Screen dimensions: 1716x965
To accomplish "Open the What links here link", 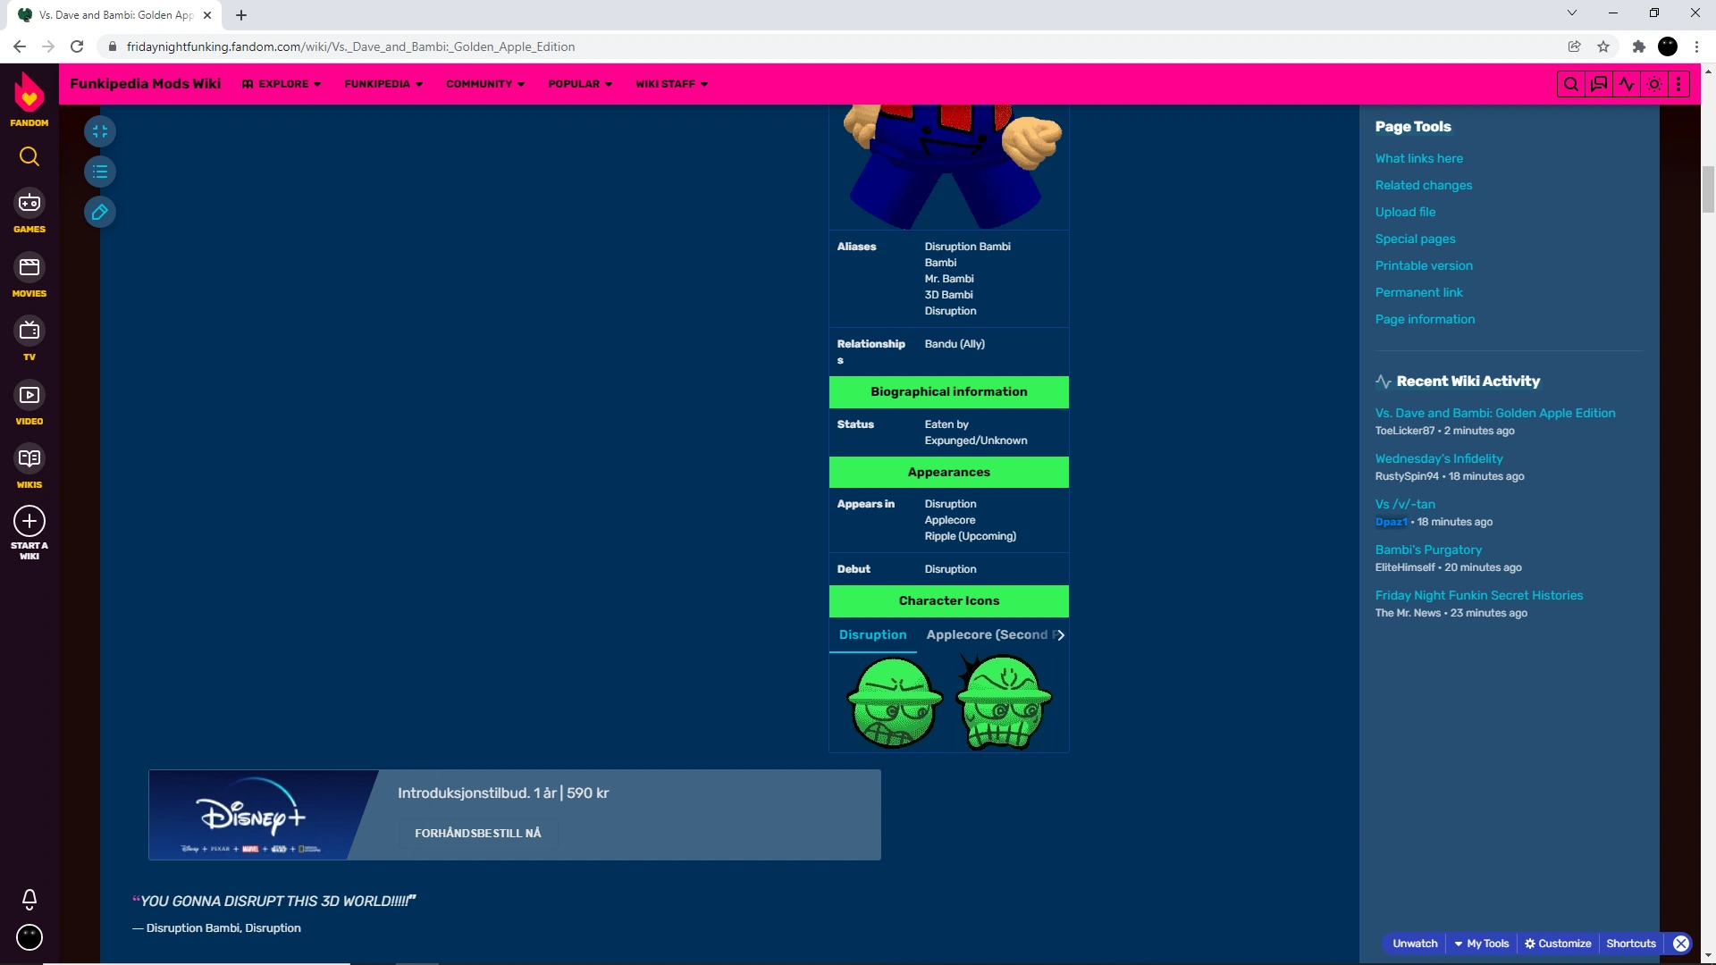I will pos(1418,158).
